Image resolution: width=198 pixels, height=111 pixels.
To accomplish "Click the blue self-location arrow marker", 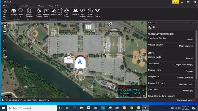I will pos(80,62).
